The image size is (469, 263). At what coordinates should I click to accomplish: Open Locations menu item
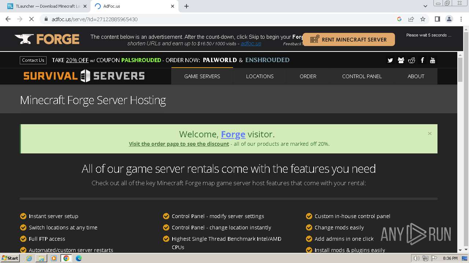pos(260,76)
